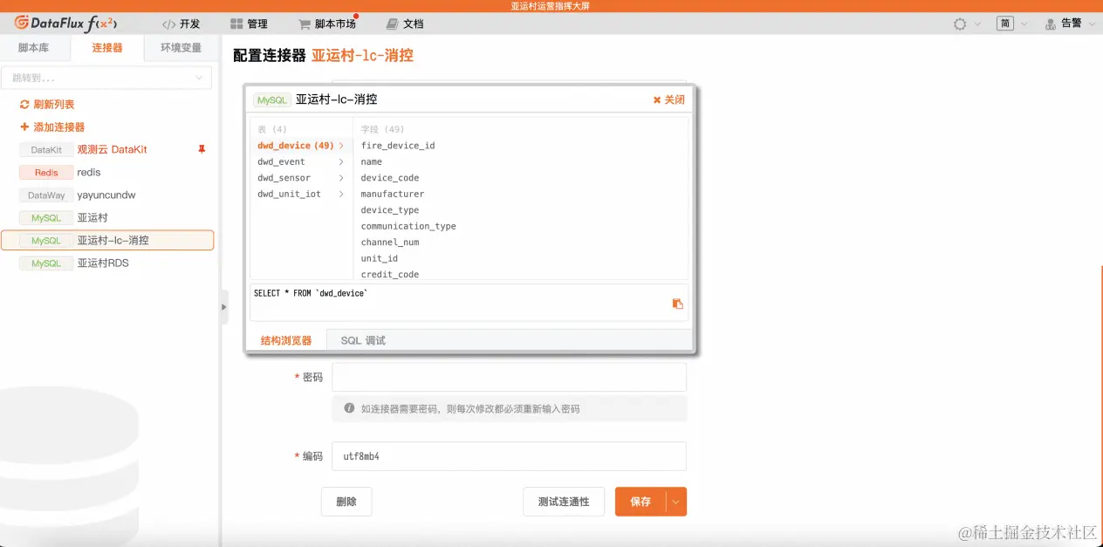
Task: Select the 亚运村RDS connector
Action: (106, 263)
